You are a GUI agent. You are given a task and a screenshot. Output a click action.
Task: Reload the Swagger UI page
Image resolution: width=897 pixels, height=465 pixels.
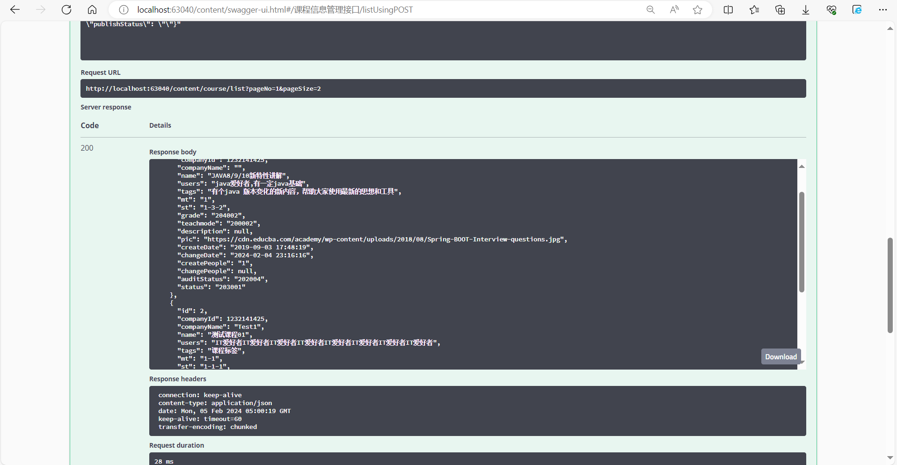(66, 10)
